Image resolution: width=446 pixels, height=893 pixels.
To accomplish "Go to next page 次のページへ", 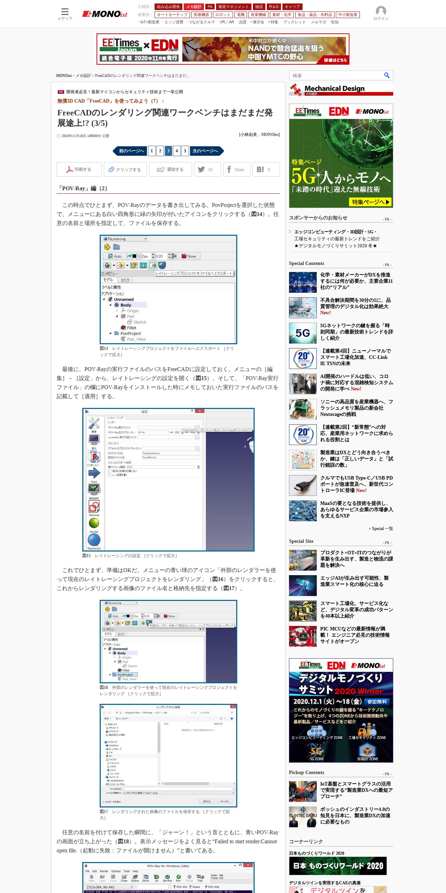I will tap(207, 151).
